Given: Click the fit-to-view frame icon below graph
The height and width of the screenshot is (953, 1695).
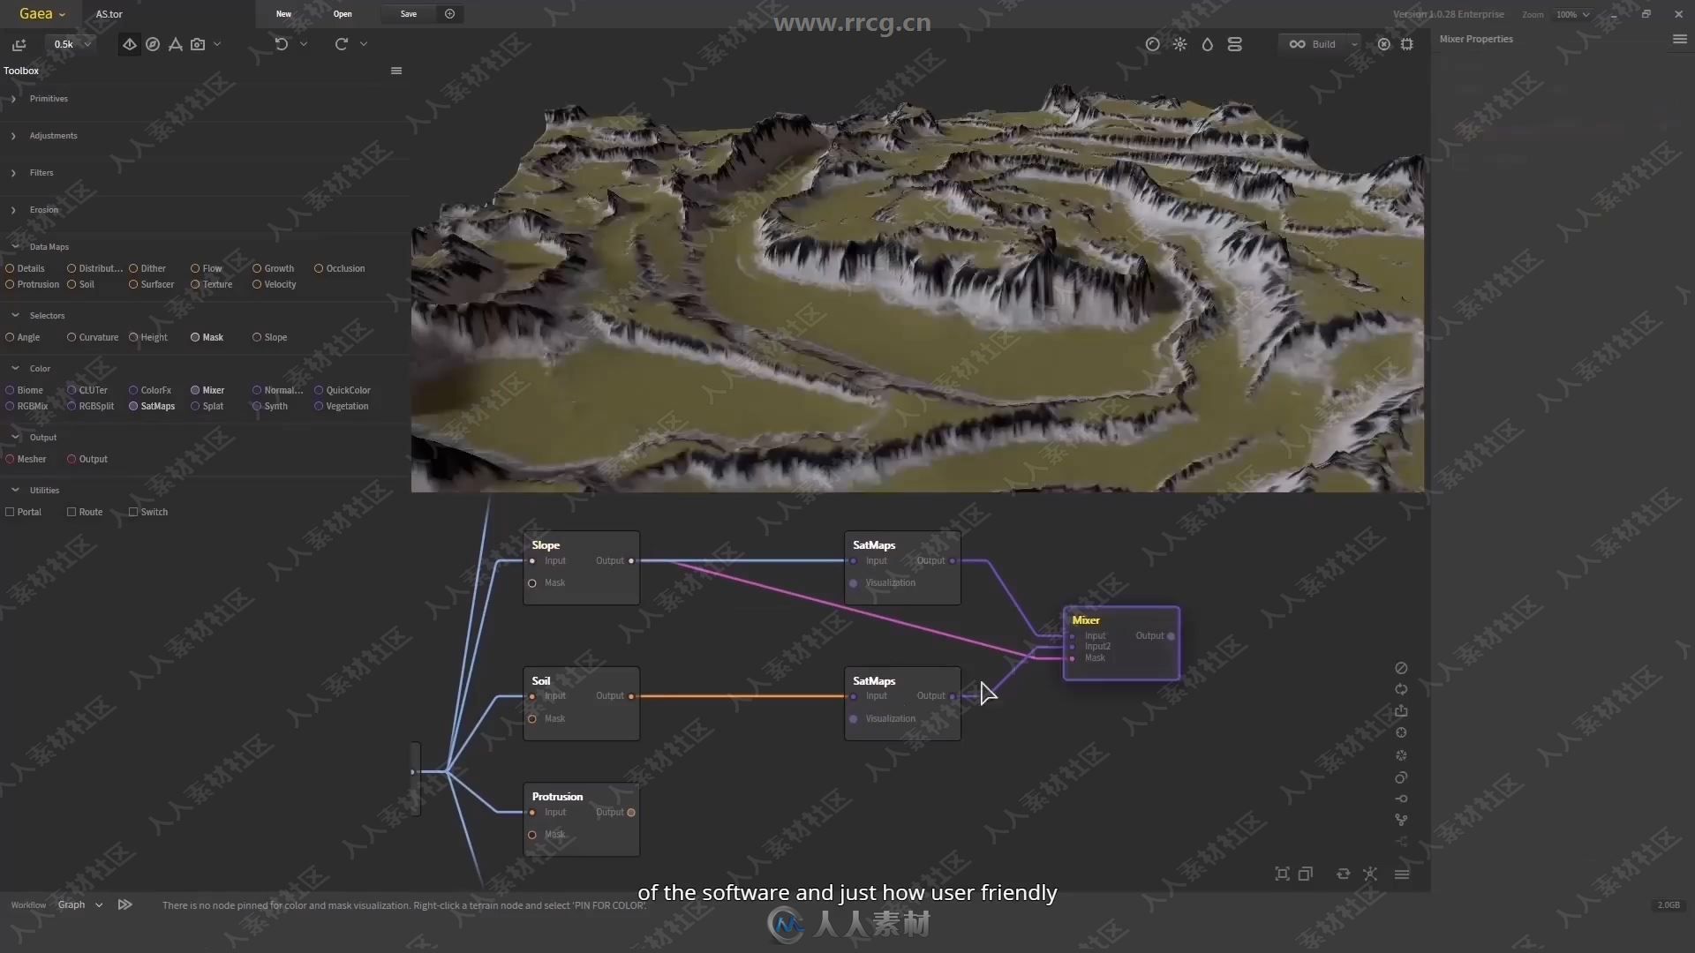Looking at the screenshot, I should [x=1282, y=874].
